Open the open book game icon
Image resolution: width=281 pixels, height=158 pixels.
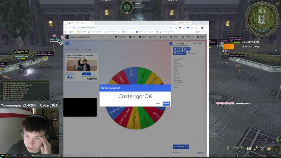[249, 148]
